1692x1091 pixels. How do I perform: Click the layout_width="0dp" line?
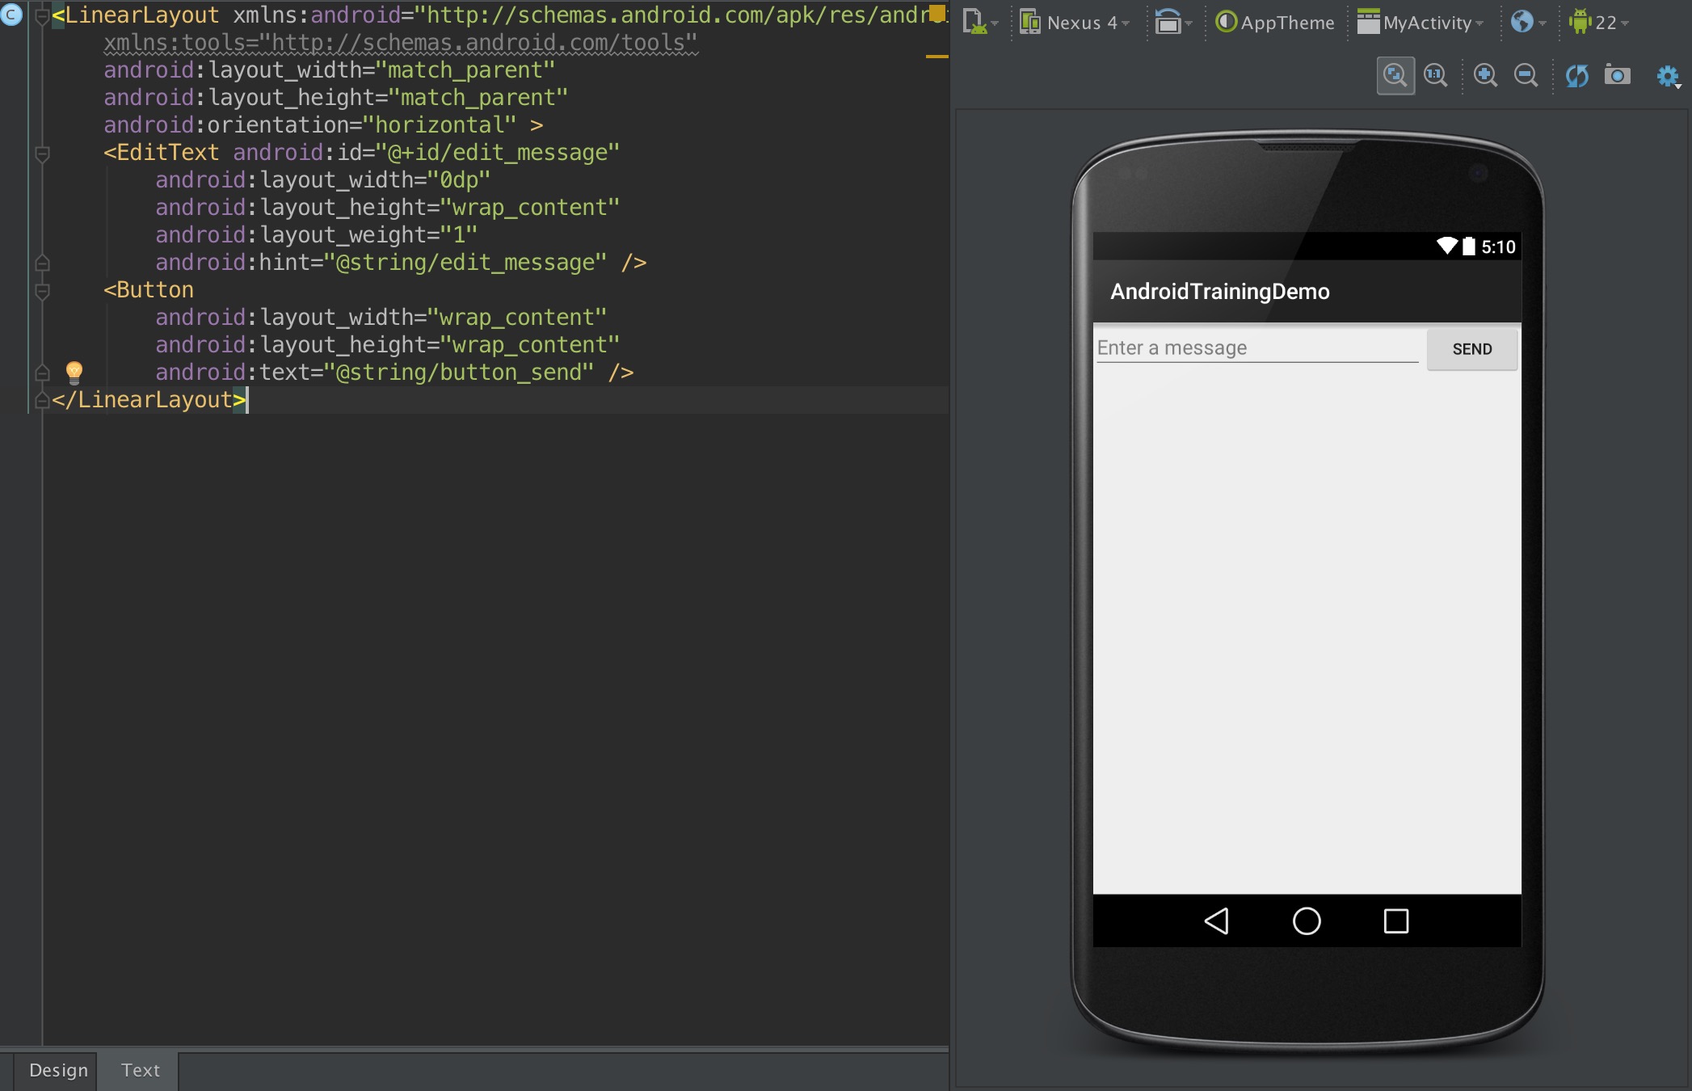323,180
